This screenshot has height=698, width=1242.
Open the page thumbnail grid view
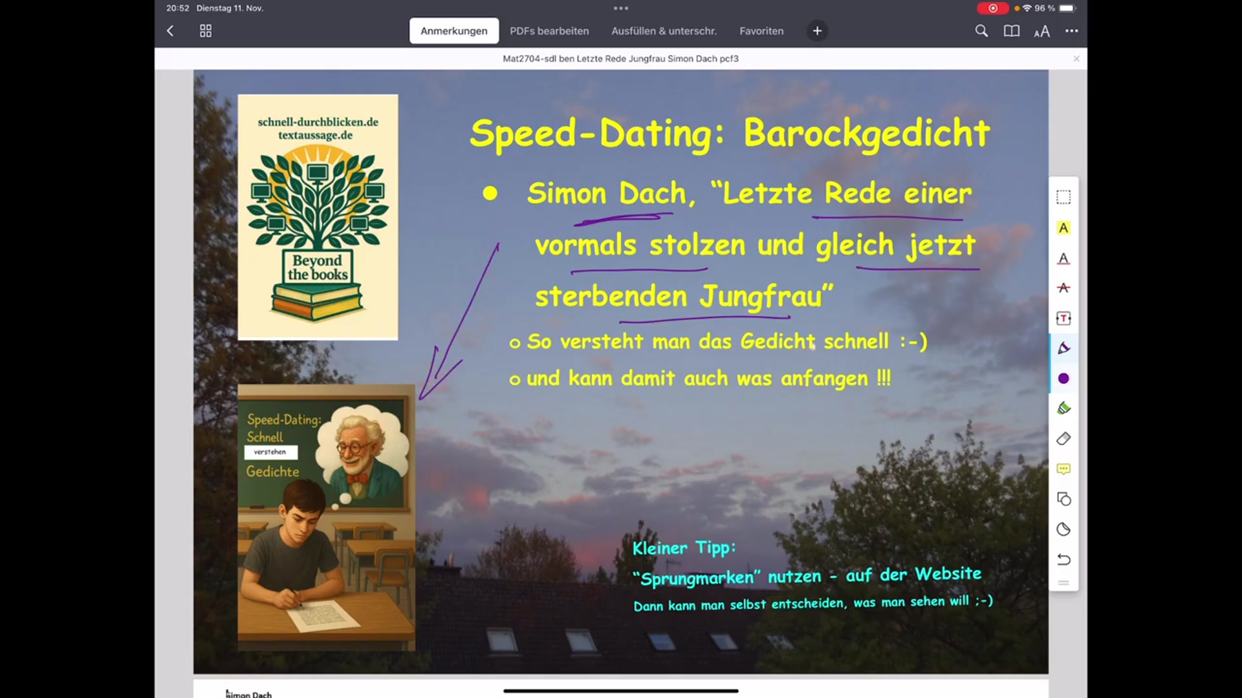[x=205, y=30]
